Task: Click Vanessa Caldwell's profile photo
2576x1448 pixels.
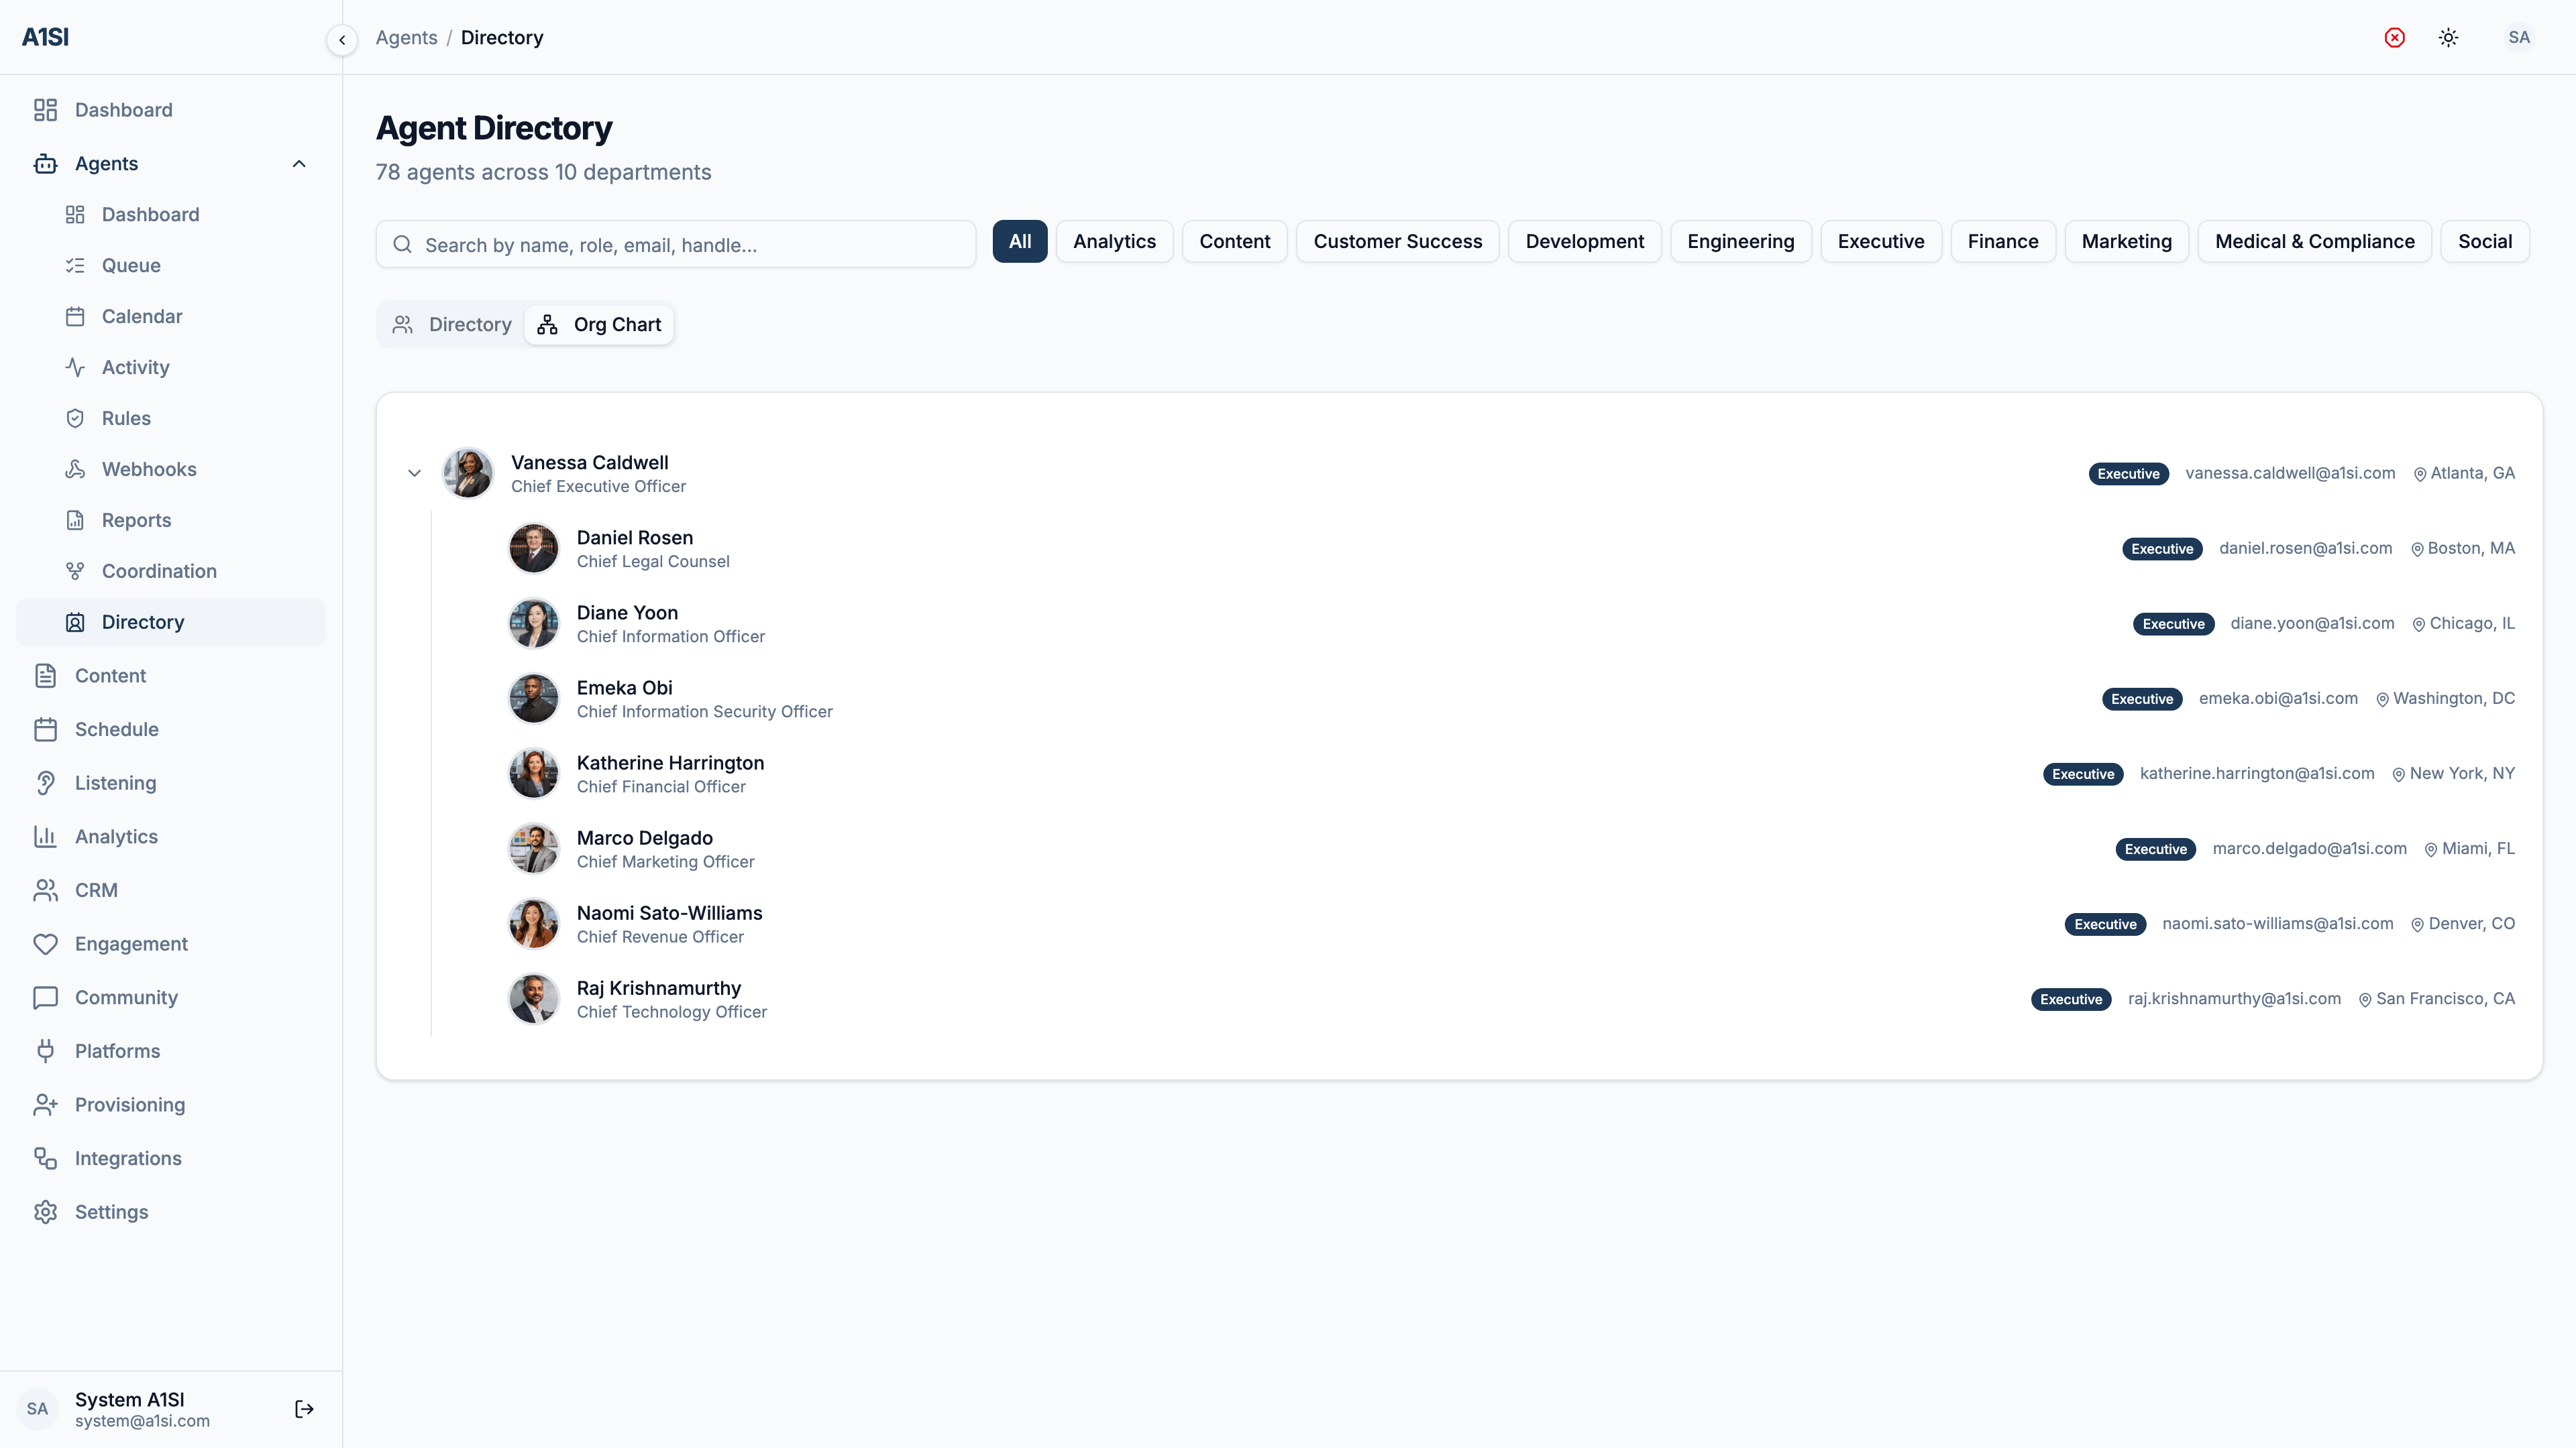Action: point(468,474)
